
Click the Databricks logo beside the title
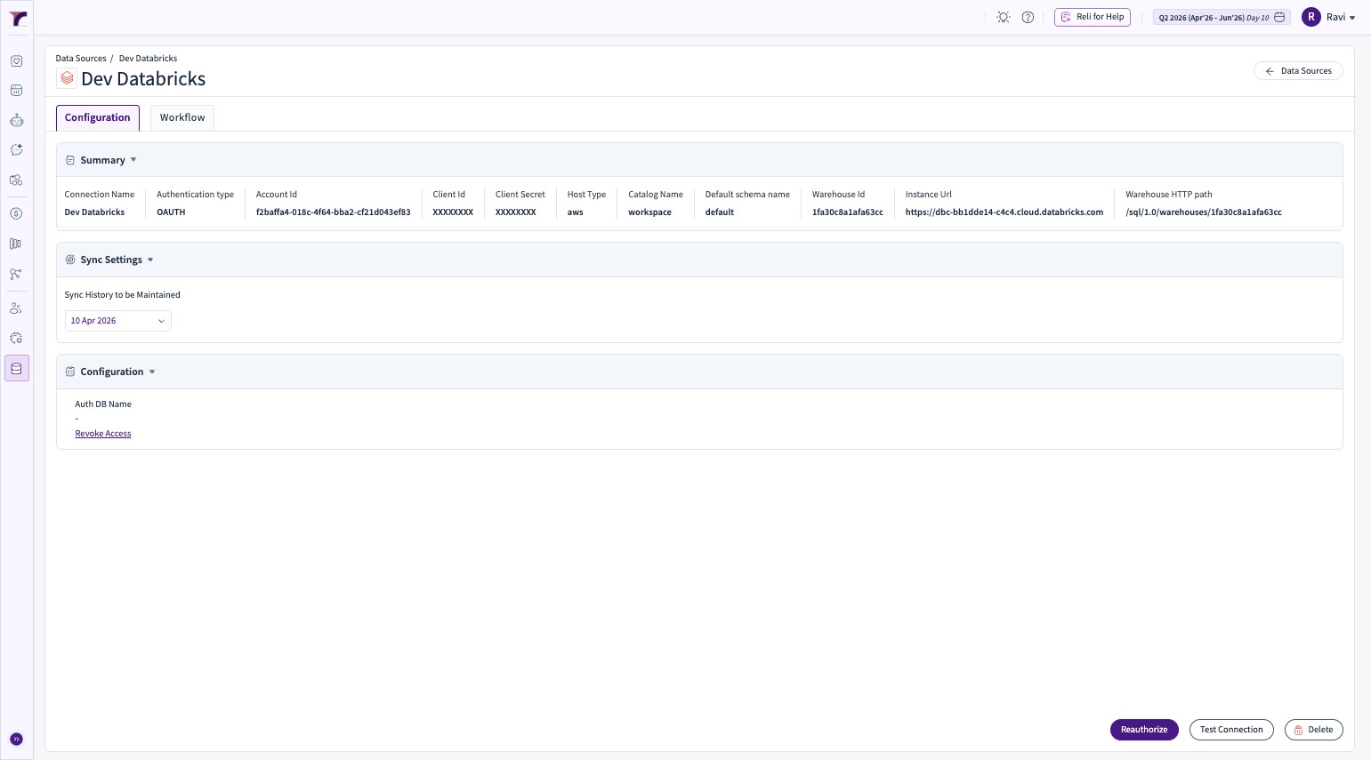pyautogui.click(x=67, y=78)
